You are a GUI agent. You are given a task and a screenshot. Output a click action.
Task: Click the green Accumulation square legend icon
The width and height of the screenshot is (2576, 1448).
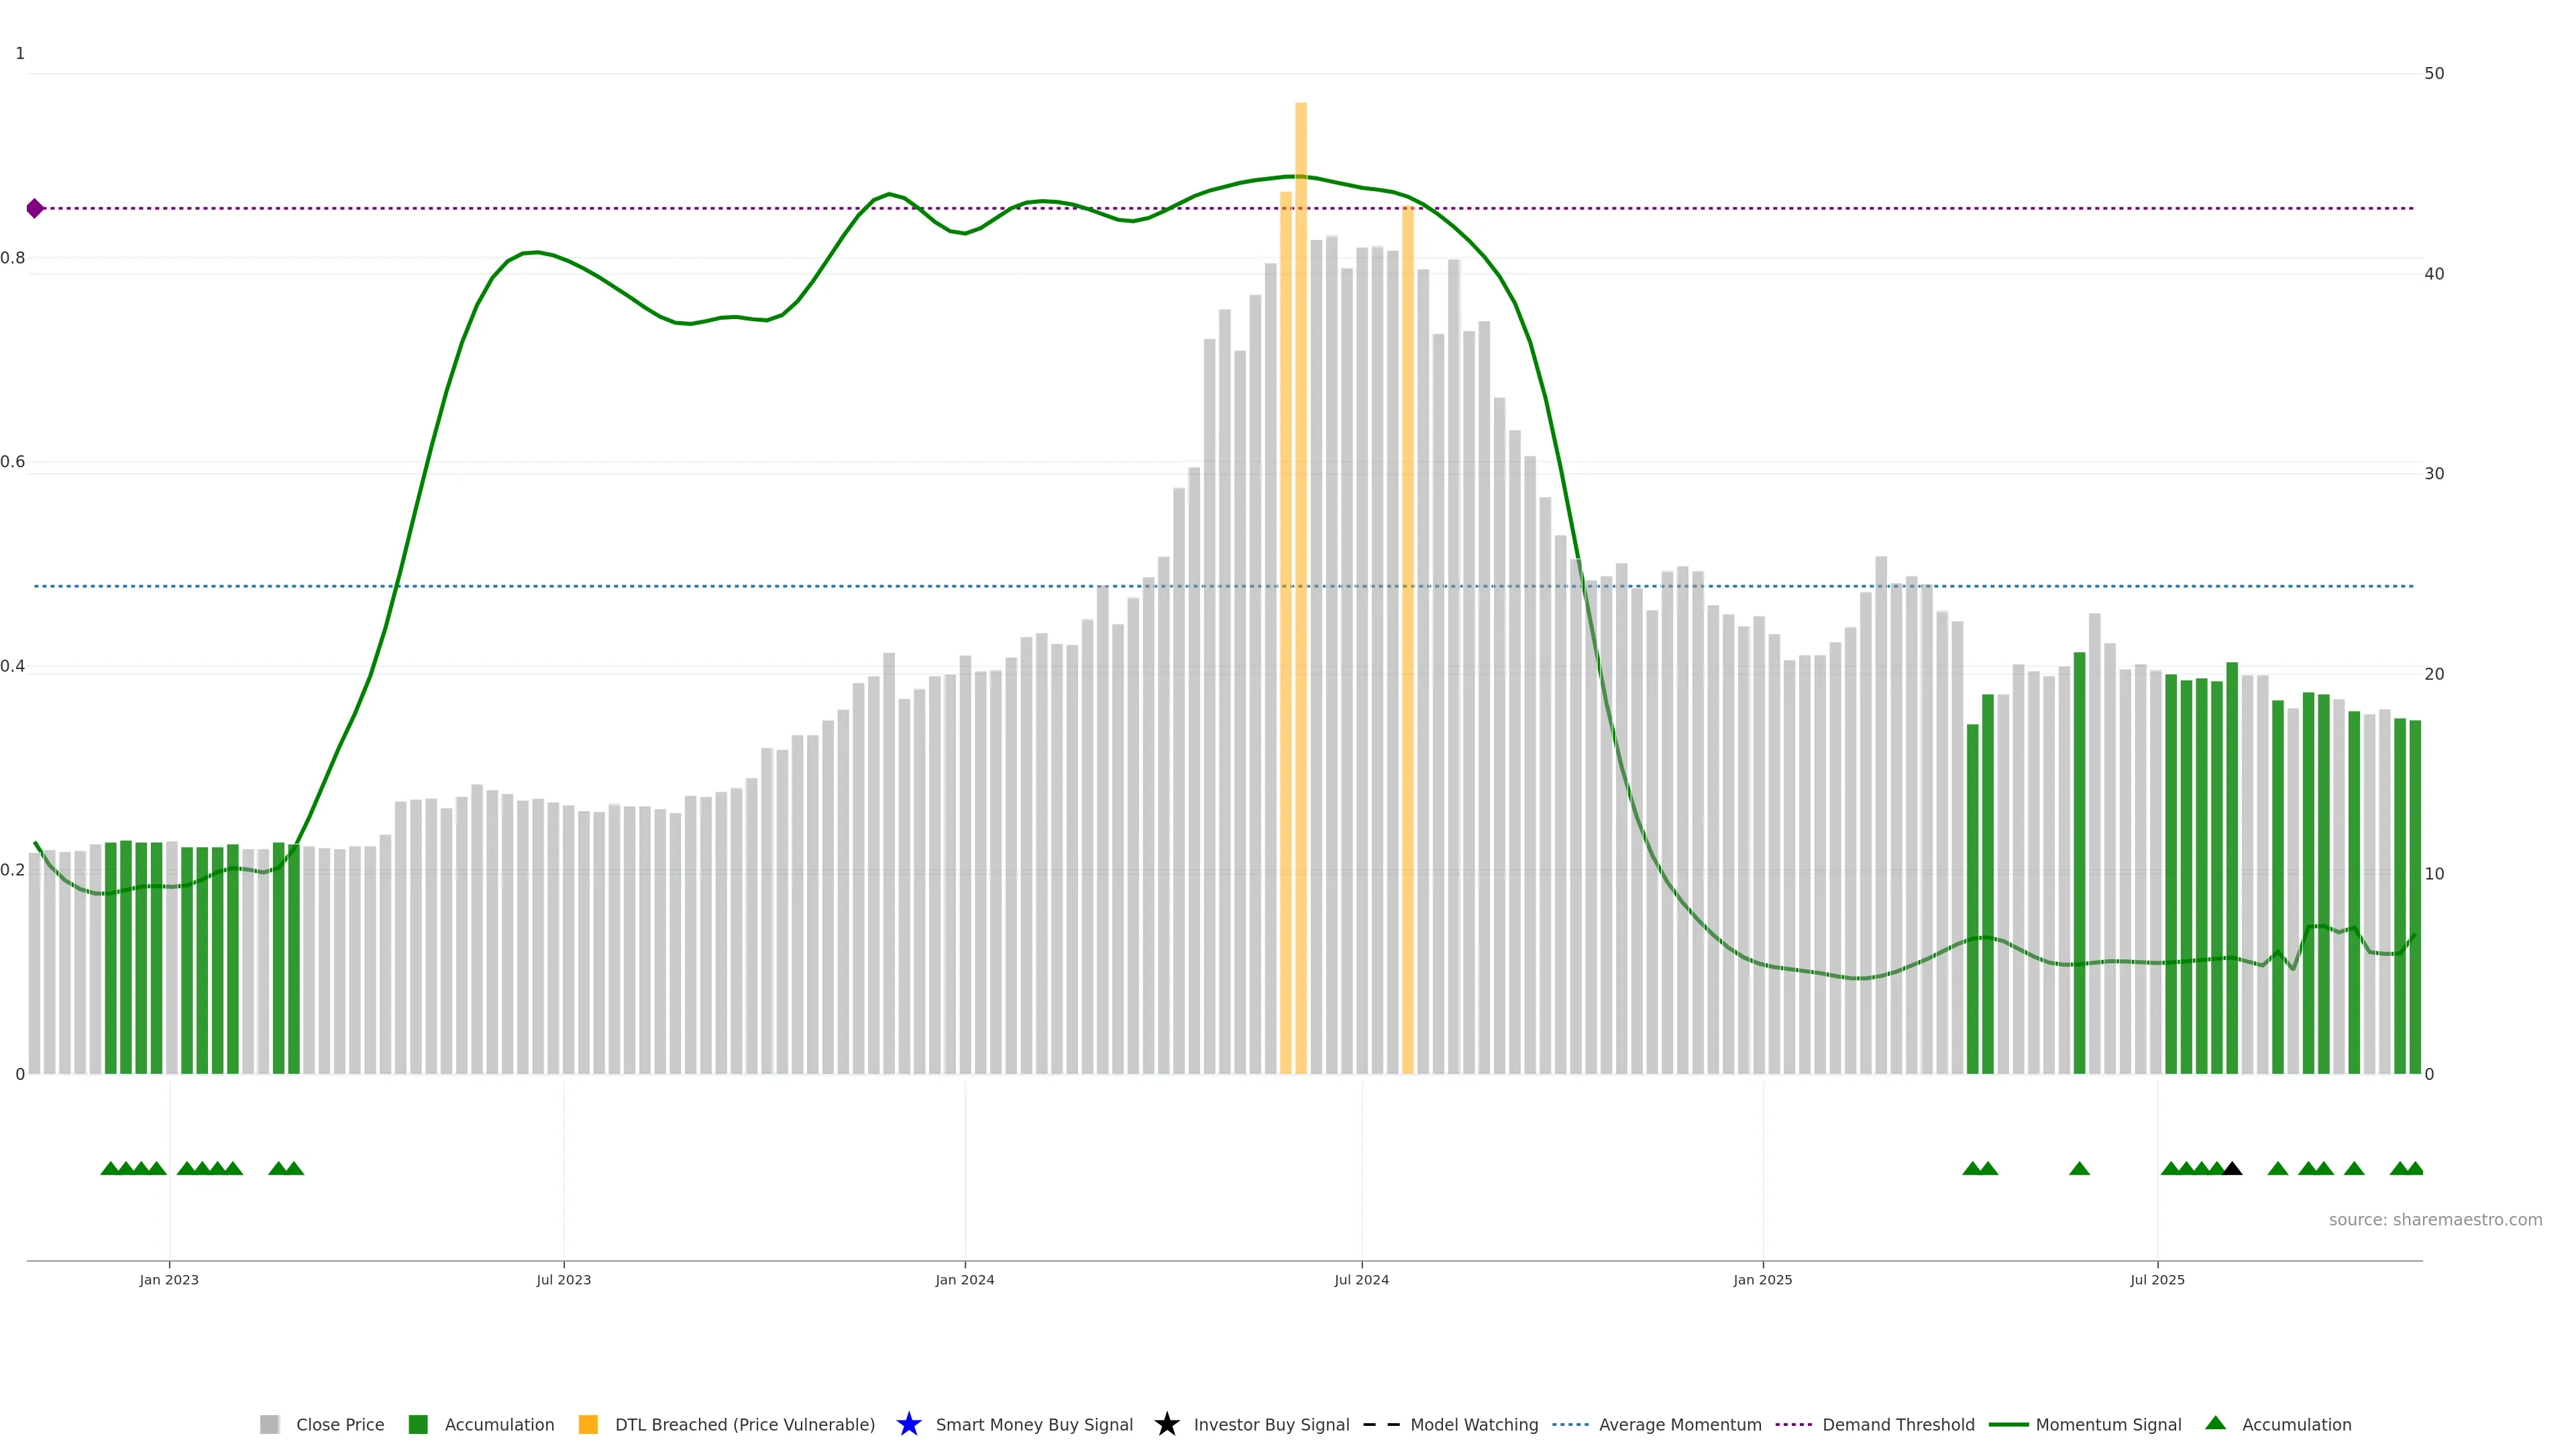(x=418, y=1424)
